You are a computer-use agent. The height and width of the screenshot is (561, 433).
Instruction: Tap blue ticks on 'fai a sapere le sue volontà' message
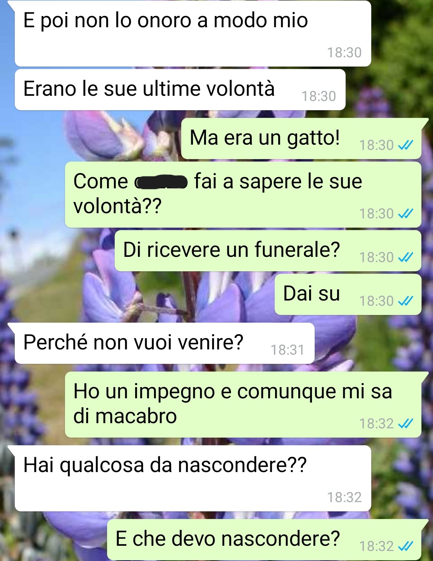406,214
